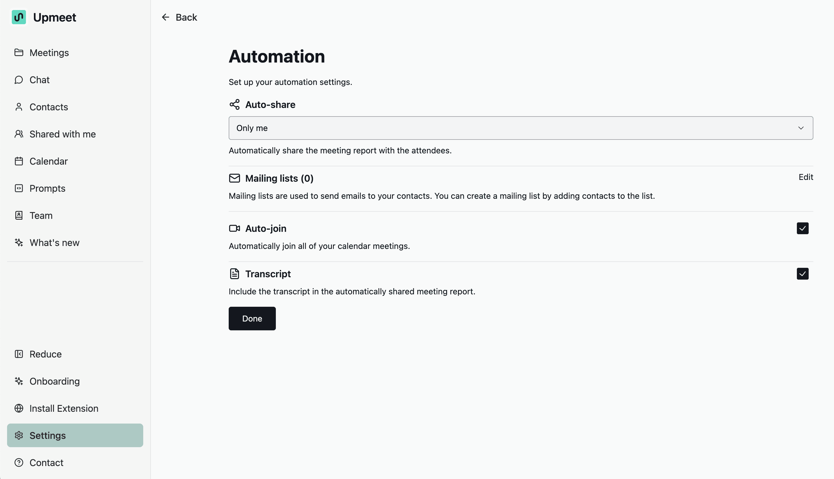Click the back arrow icon
This screenshot has width=834, height=479.
165,17
